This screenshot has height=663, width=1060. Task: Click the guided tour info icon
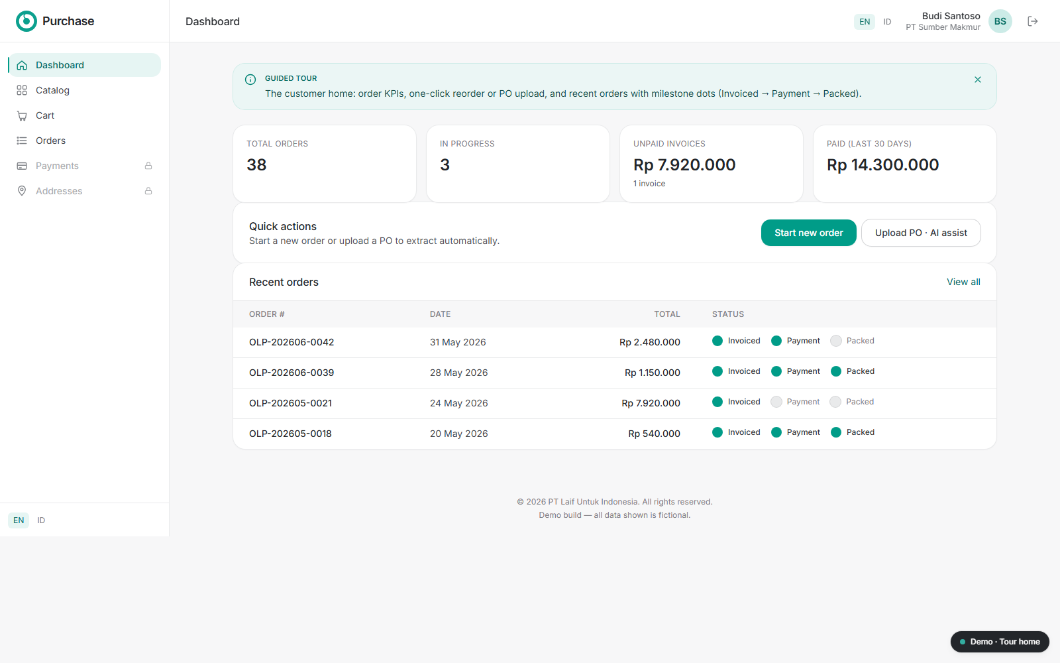pyautogui.click(x=250, y=80)
